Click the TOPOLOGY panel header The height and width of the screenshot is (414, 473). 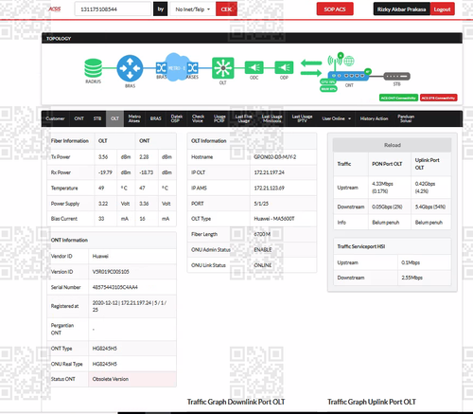pos(252,38)
